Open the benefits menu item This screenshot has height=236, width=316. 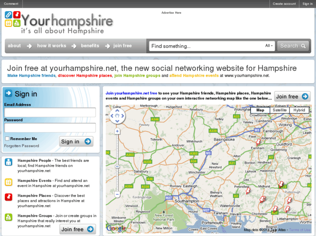(x=90, y=46)
